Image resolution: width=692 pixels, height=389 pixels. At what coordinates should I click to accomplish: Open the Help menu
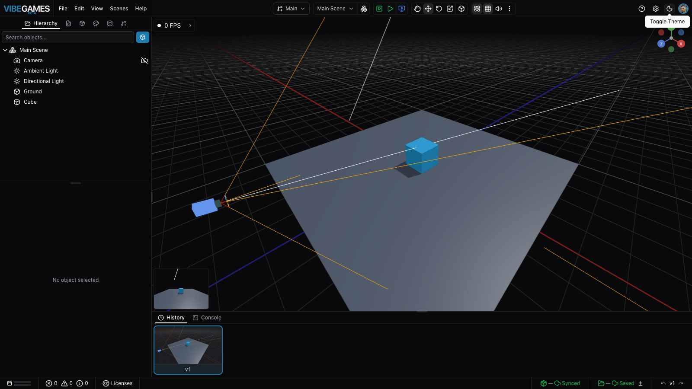pyautogui.click(x=141, y=9)
